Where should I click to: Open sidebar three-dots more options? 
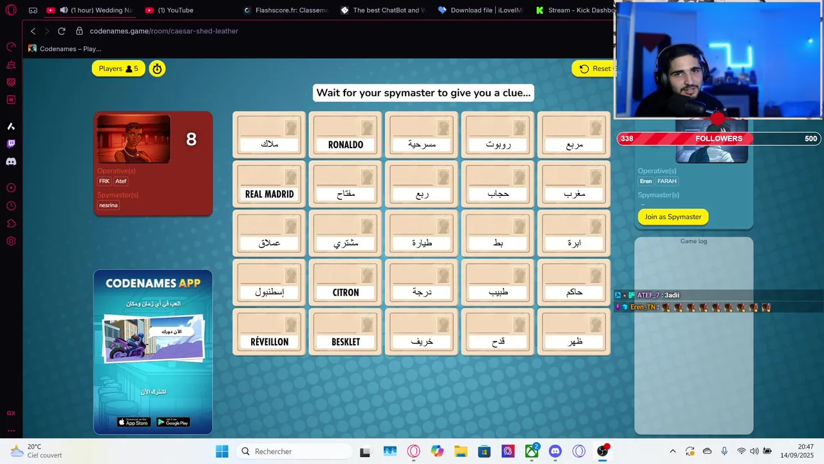coord(11,430)
